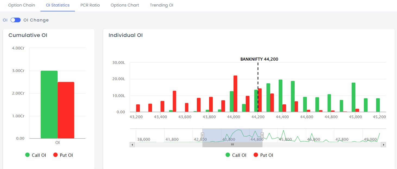Toggle the OI / OI Change switch
Viewport: 397px width, 169px height.
pos(15,20)
